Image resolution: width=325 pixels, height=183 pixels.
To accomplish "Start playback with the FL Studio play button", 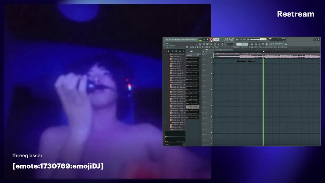I will point(204,40).
